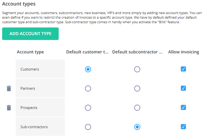Uncheck Allow invoicing for Customers
Image resolution: width=206 pixels, height=137 pixels.
pyautogui.click(x=183, y=69)
